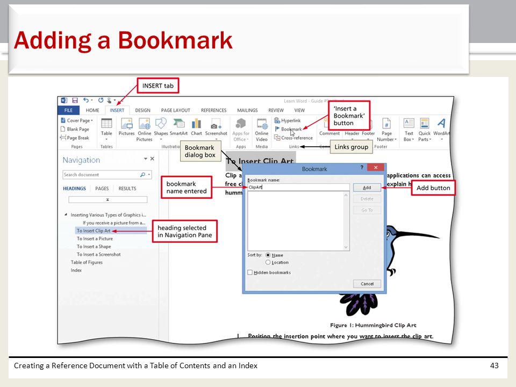Switch to the REVIEW tab

point(276,110)
